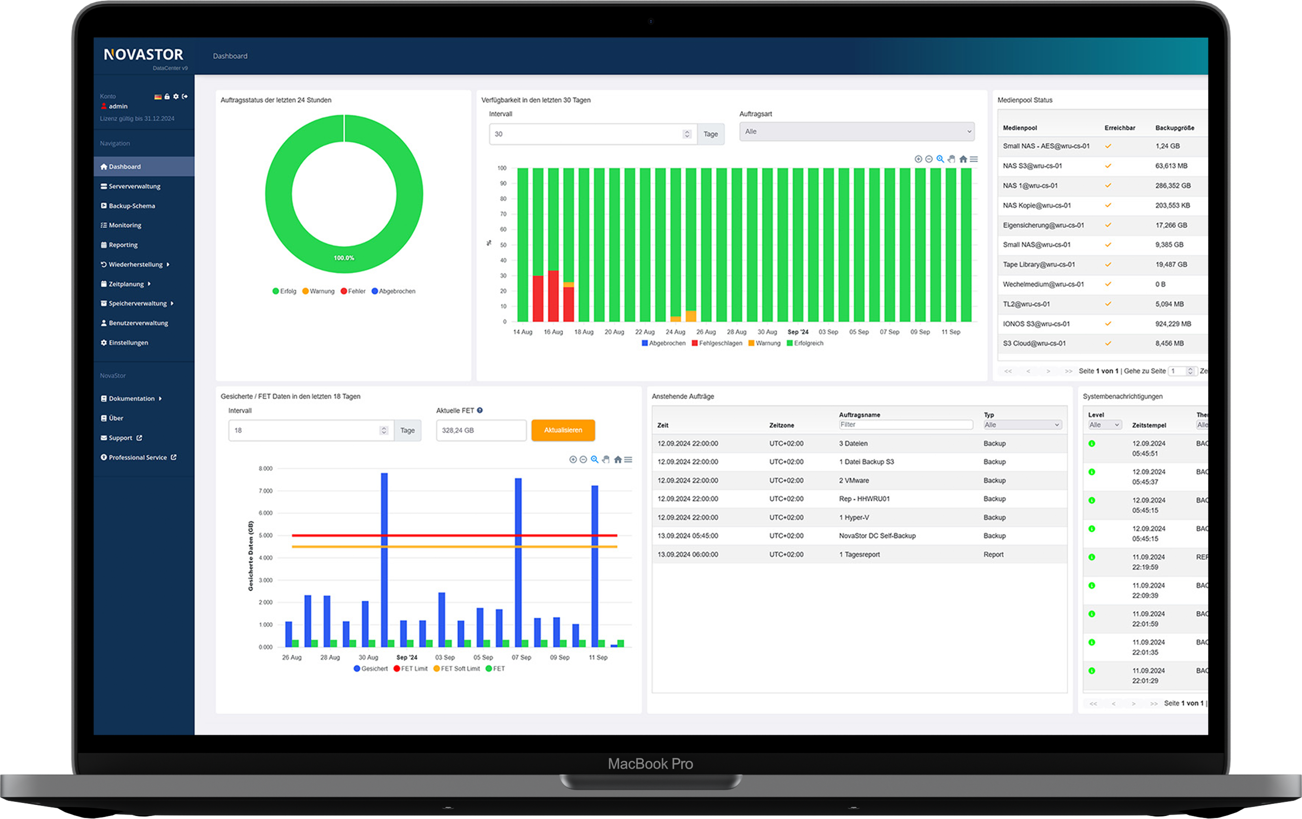1302x819 pixels.
Task: Zoom in on the Verfügbarkeit chart
Action: click(919, 159)
